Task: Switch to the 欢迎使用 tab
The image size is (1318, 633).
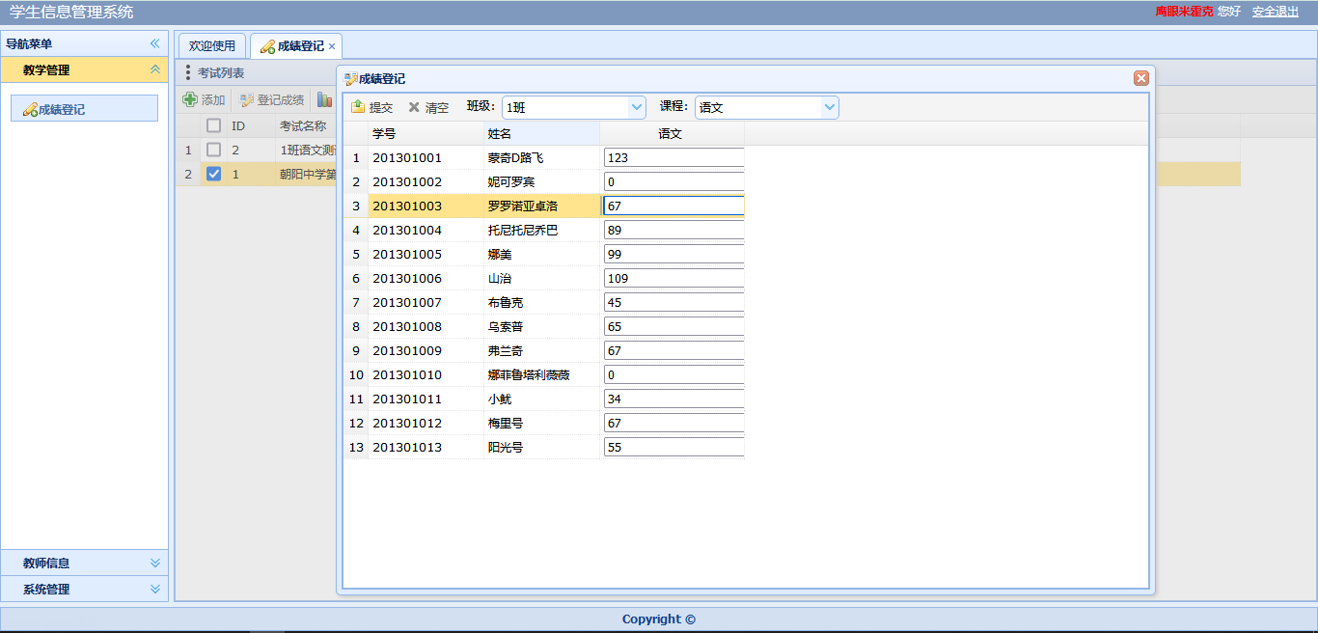Action: pos(211,45)
